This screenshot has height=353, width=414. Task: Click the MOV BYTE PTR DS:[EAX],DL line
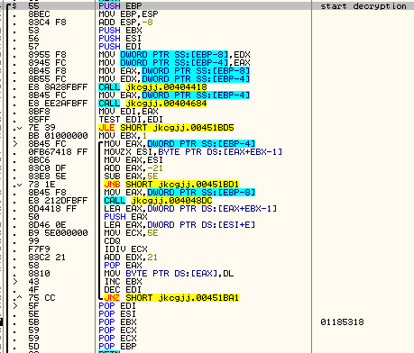pyautogui.click(x=169, y=274)
